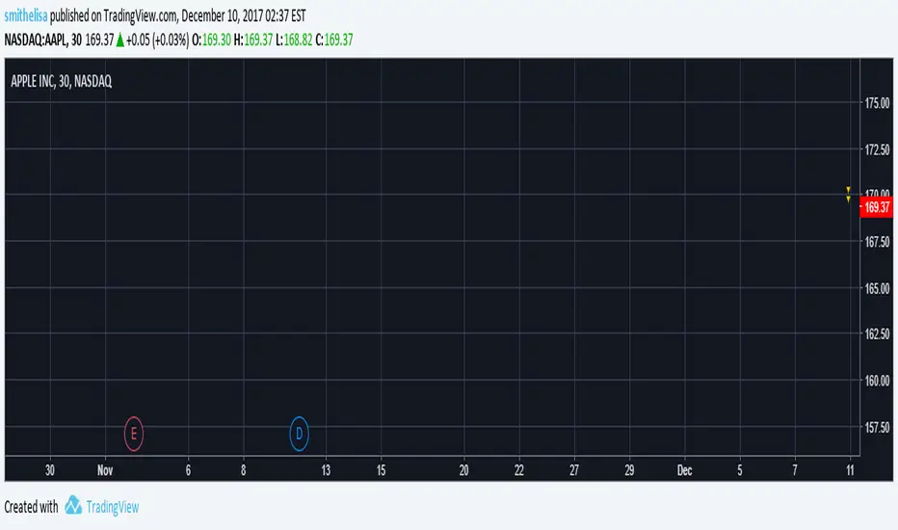Viewport: 898px width, 530px height.
Task: Click the open value O:169.30
Action: [x=211, y=40]
